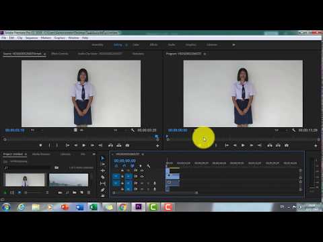Expand workspace overflow chevrons

click(x=234, y=45)
